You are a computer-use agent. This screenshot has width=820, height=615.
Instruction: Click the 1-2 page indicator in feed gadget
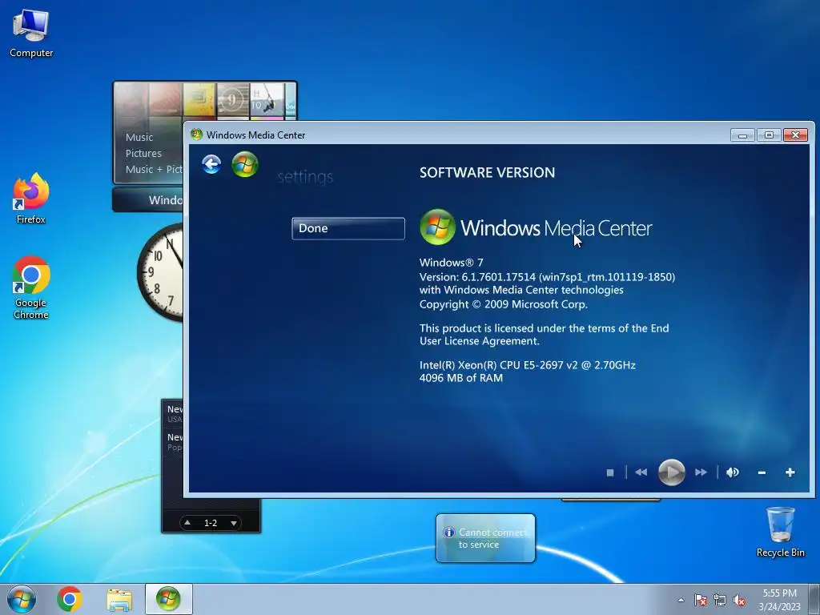point(211,523)
